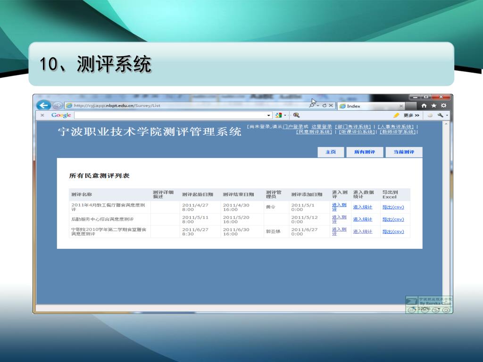
Task: Open the 门户登录 link
Action: (x=293, y=126)
